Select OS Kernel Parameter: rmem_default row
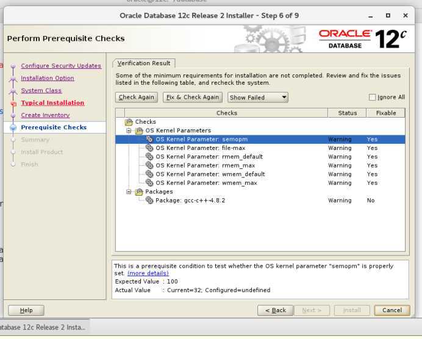 point(260,156)
